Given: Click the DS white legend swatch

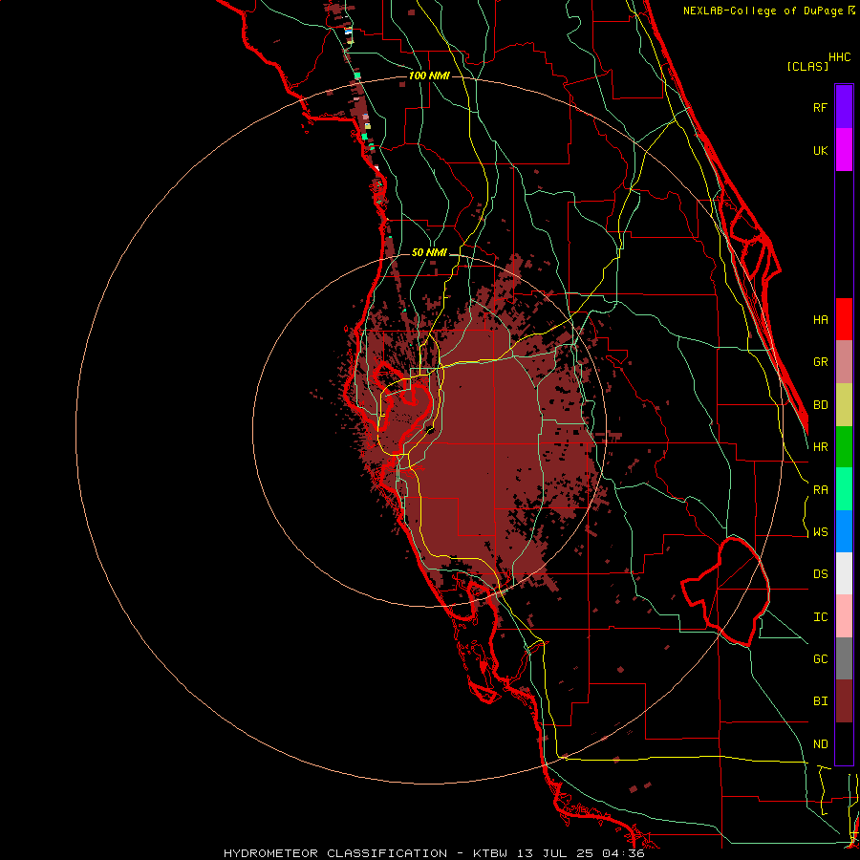Looking at the screenshot, I should (x=844, y=573).
